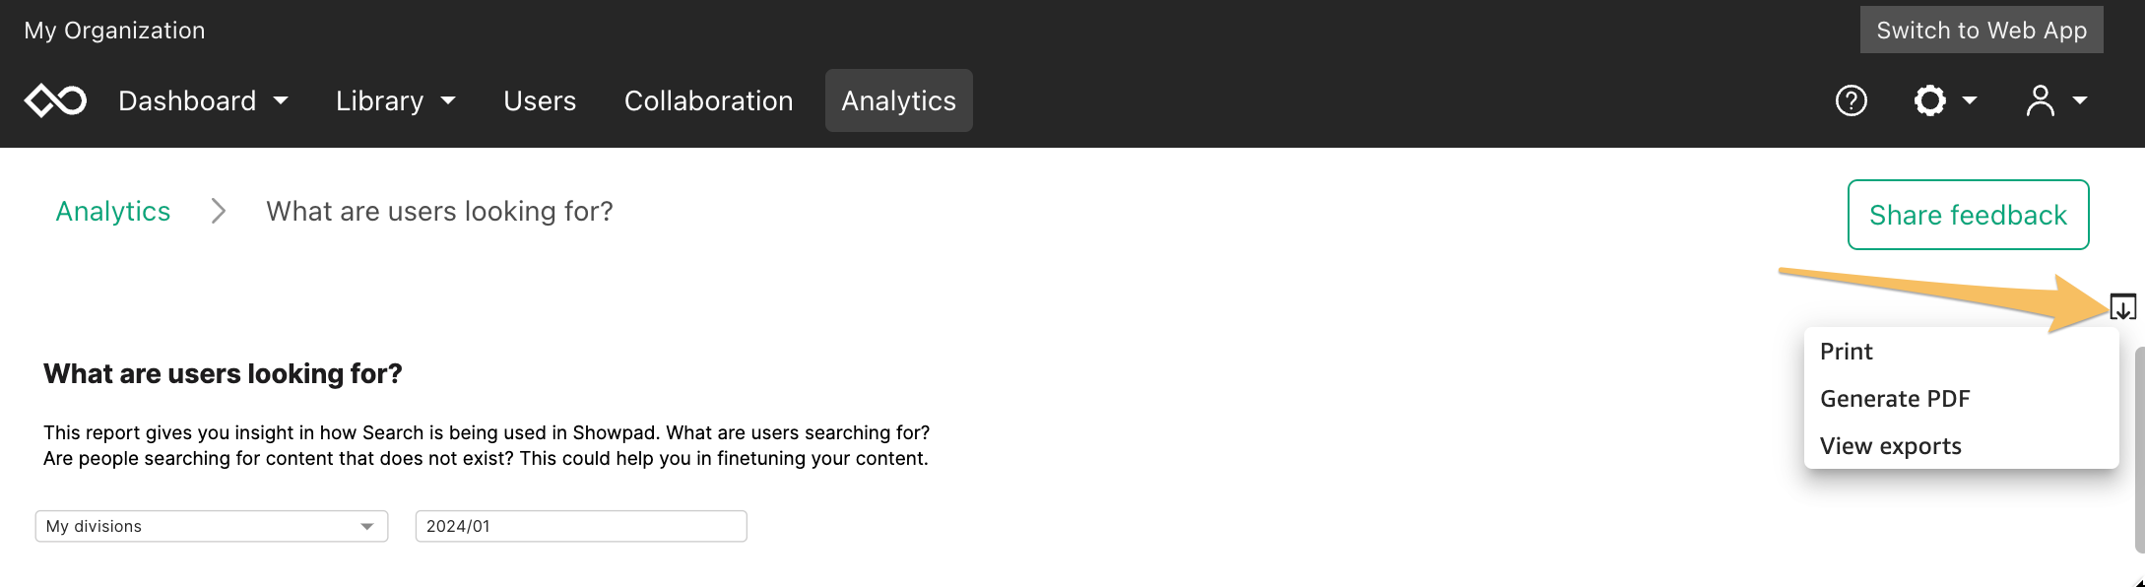This screenshot has width=2145, height=587.
Task: Select the Analytics tab
Action: pos(898,100)
